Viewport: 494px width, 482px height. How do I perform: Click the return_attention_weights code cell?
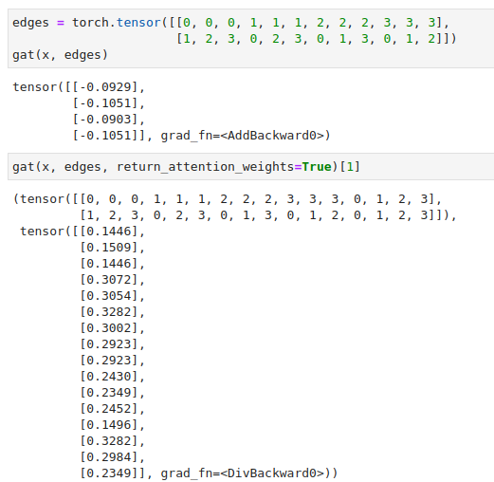[251, 167]
